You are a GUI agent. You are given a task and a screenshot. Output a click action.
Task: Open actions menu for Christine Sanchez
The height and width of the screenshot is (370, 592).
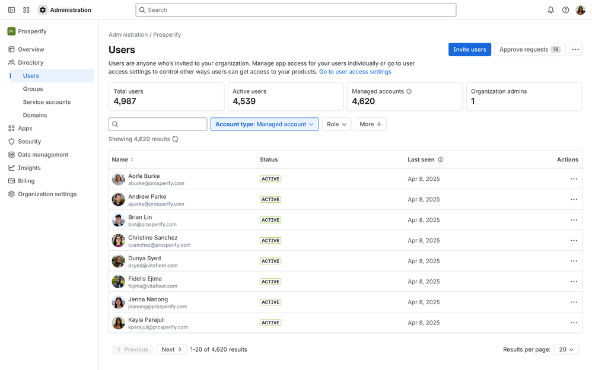point(574,241)
